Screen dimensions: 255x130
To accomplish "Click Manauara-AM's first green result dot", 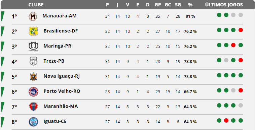I will 219,15.
